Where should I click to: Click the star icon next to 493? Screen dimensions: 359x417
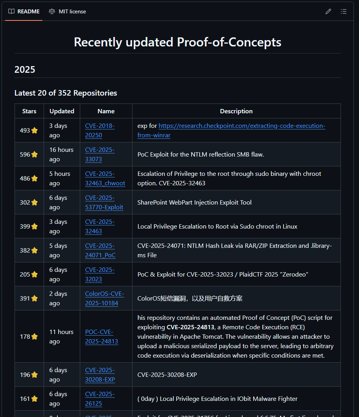(35, 131)
